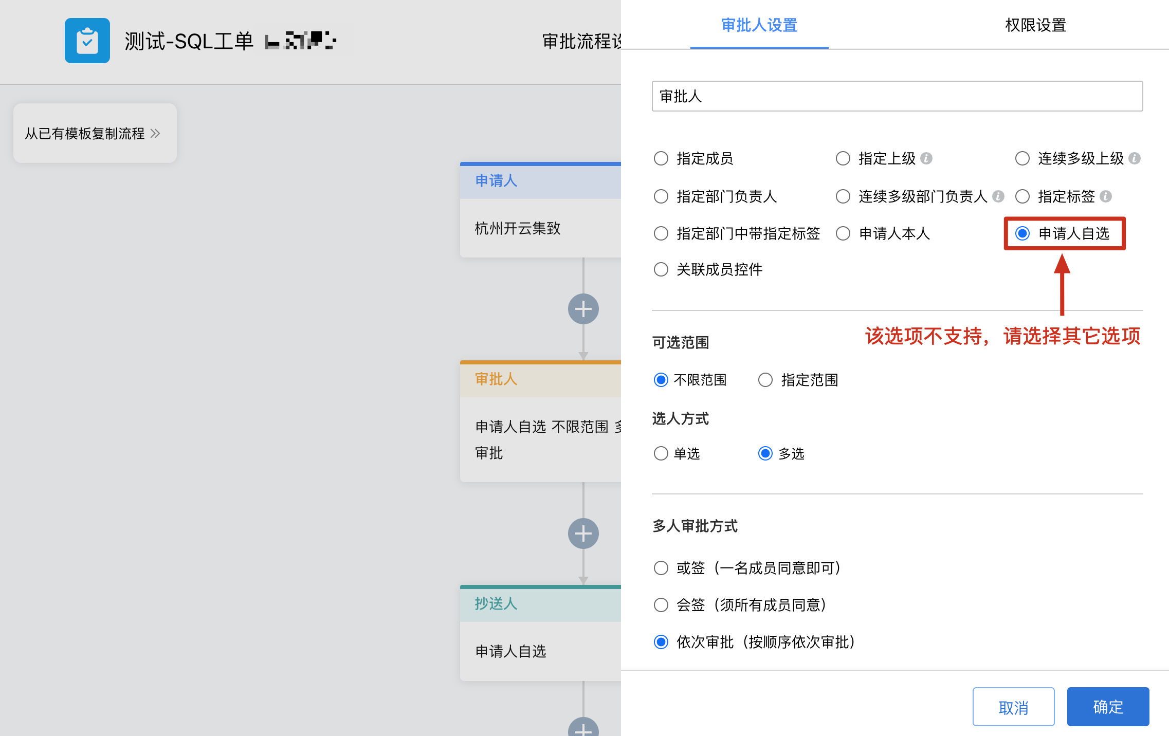
Task: Switch to 审批人设置 tab
Action: [759, 25]
